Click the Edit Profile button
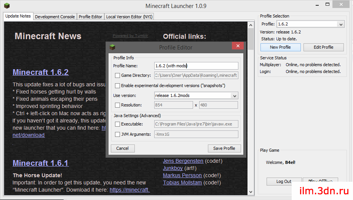 click(324, 47)
